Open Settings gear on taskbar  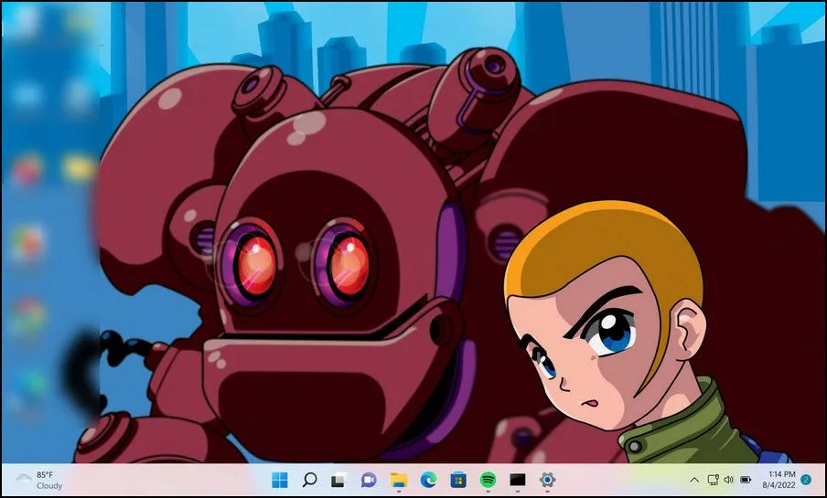pos(547,480)
